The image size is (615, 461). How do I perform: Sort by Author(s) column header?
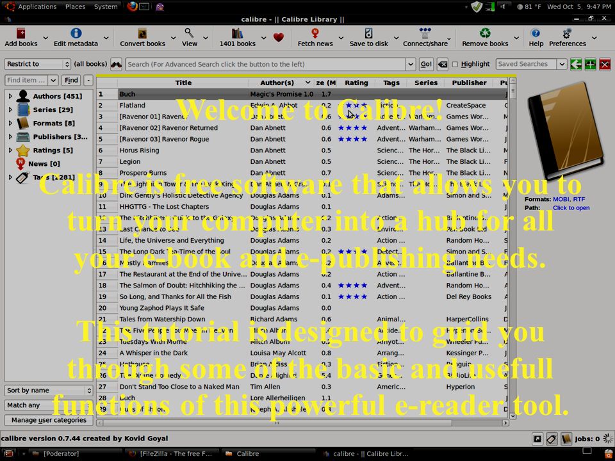click(281, 83)
